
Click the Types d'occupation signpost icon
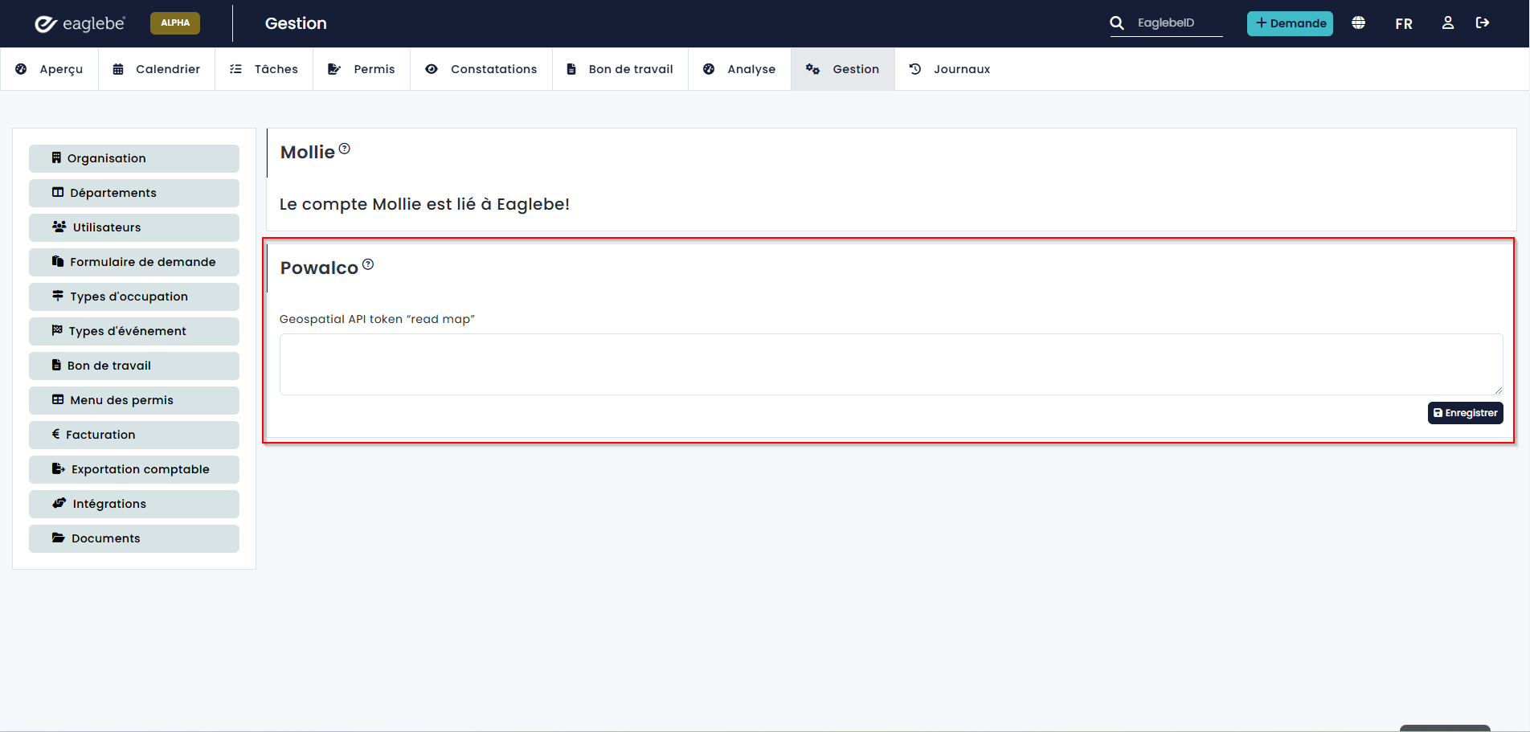(58, 296)
